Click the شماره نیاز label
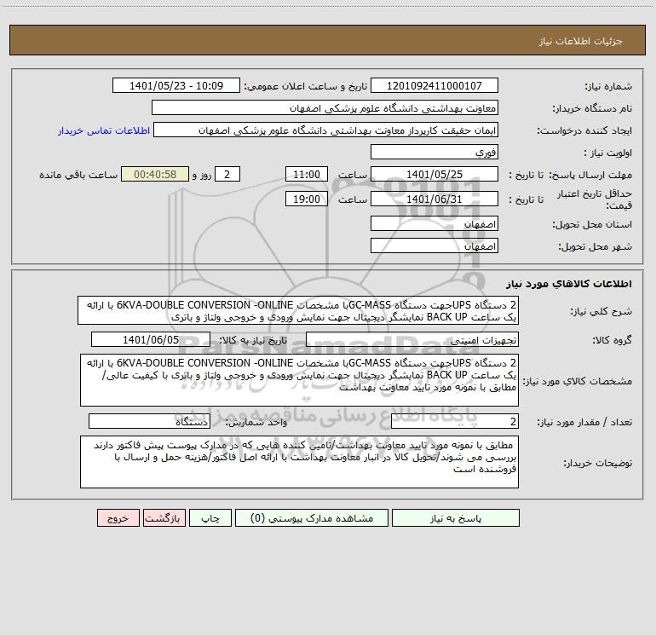This screenshot has width=656, height=635. 608,87
